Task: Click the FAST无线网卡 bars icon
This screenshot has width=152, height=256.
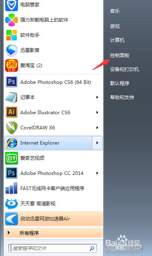Action: coord(12,188)
